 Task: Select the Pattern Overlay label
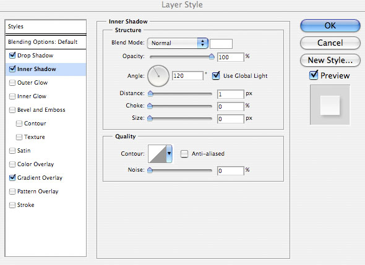(x=38, y=191)
